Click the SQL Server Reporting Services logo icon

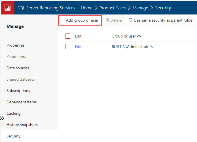pos(8,8)
